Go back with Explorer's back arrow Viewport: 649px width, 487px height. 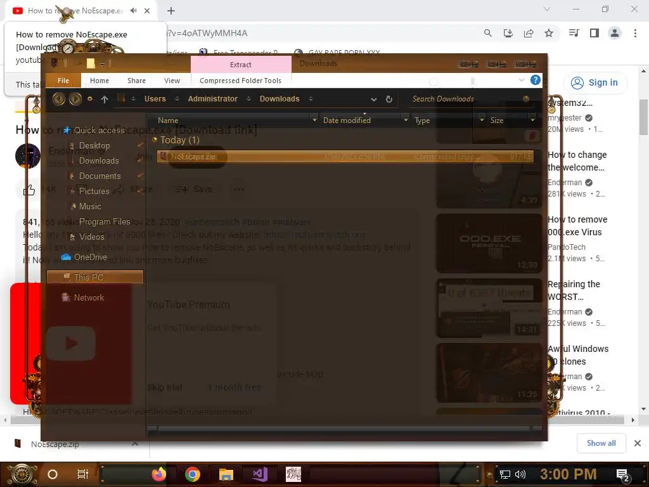(x=59, y=98)
